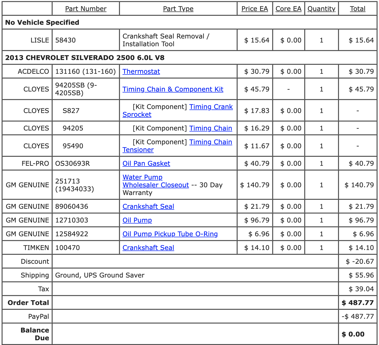Select the 2013 CHEVROLET SILVERADO 2500 6.0L V8 heading

click(x=85, y=58)
